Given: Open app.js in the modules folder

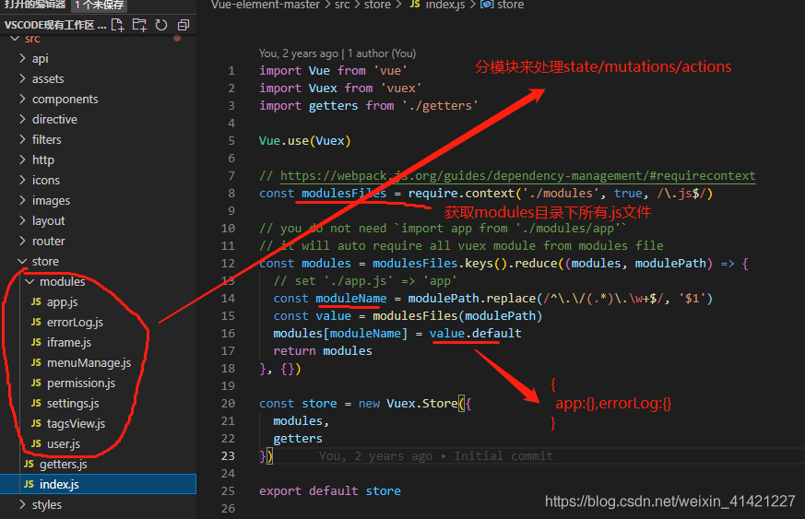Looking at the screenshot, I should point(62,301).
